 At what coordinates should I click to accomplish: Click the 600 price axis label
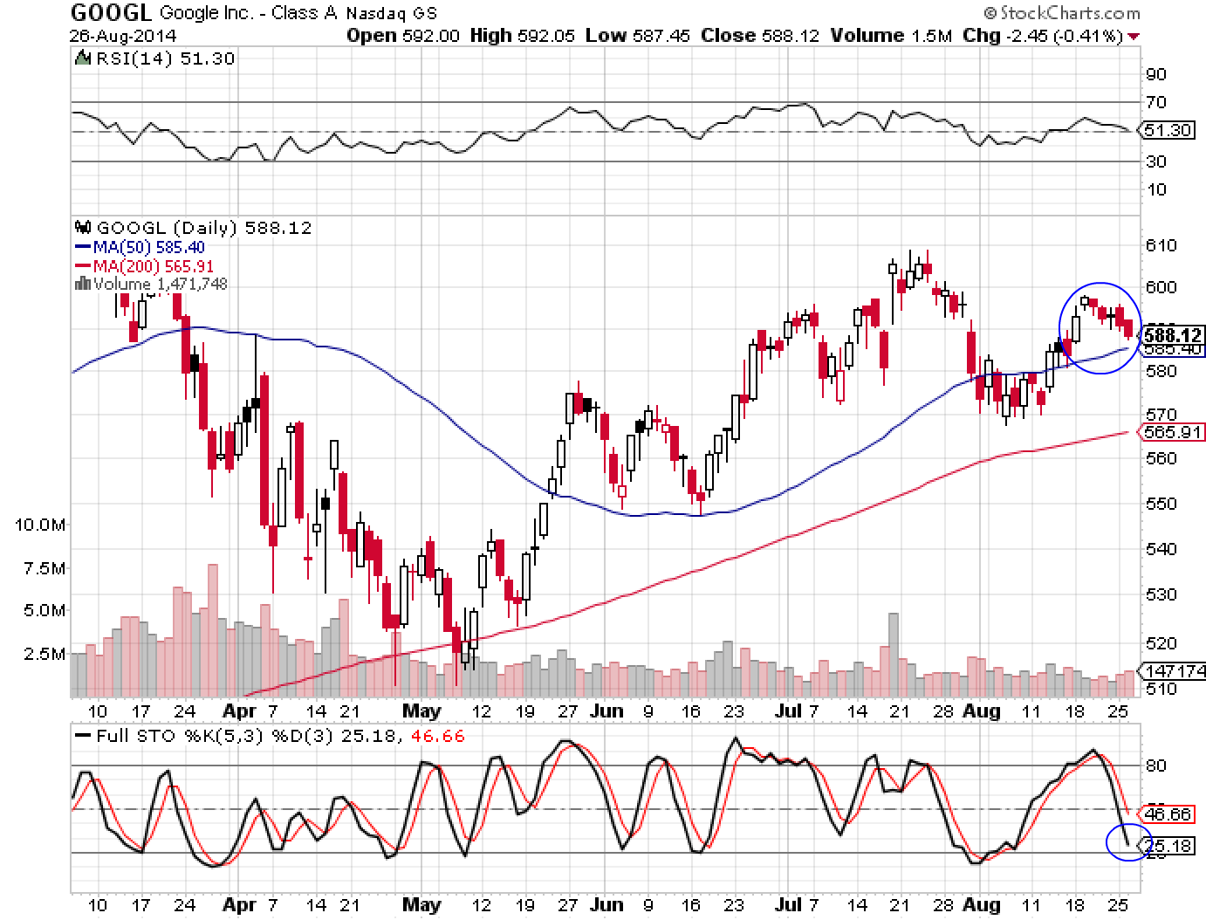click(1160, 287)
